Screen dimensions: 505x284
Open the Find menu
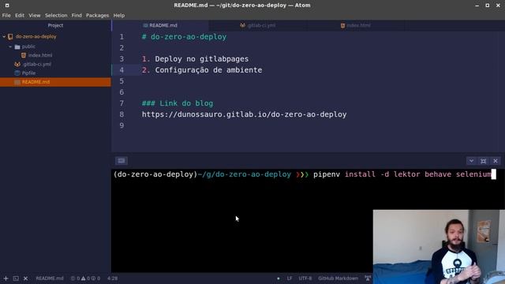click(77, 16)
